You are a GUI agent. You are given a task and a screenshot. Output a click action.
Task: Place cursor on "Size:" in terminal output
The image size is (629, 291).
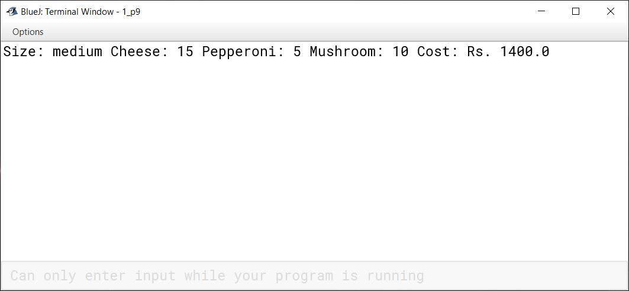coord(24,51)
